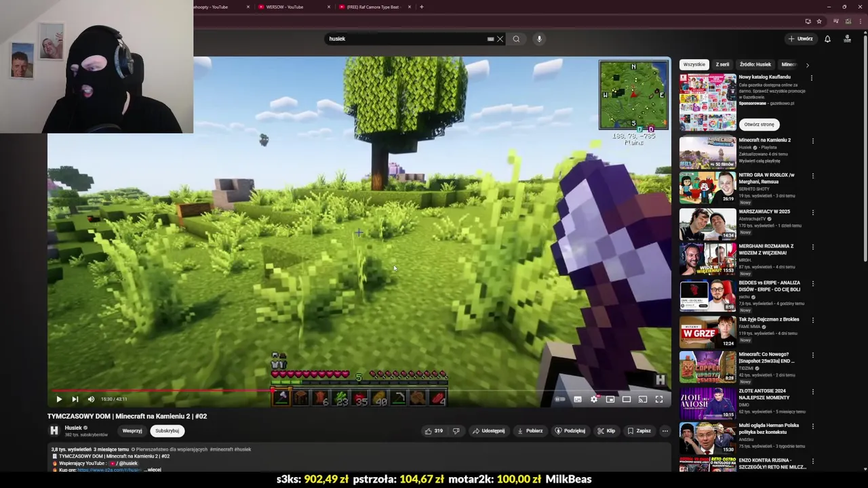The height and width of the screenshot is (488, 868).
Task: Open Minecraft na Kamieniu 2 playlist thumbnail
Action: coord(707,152)
